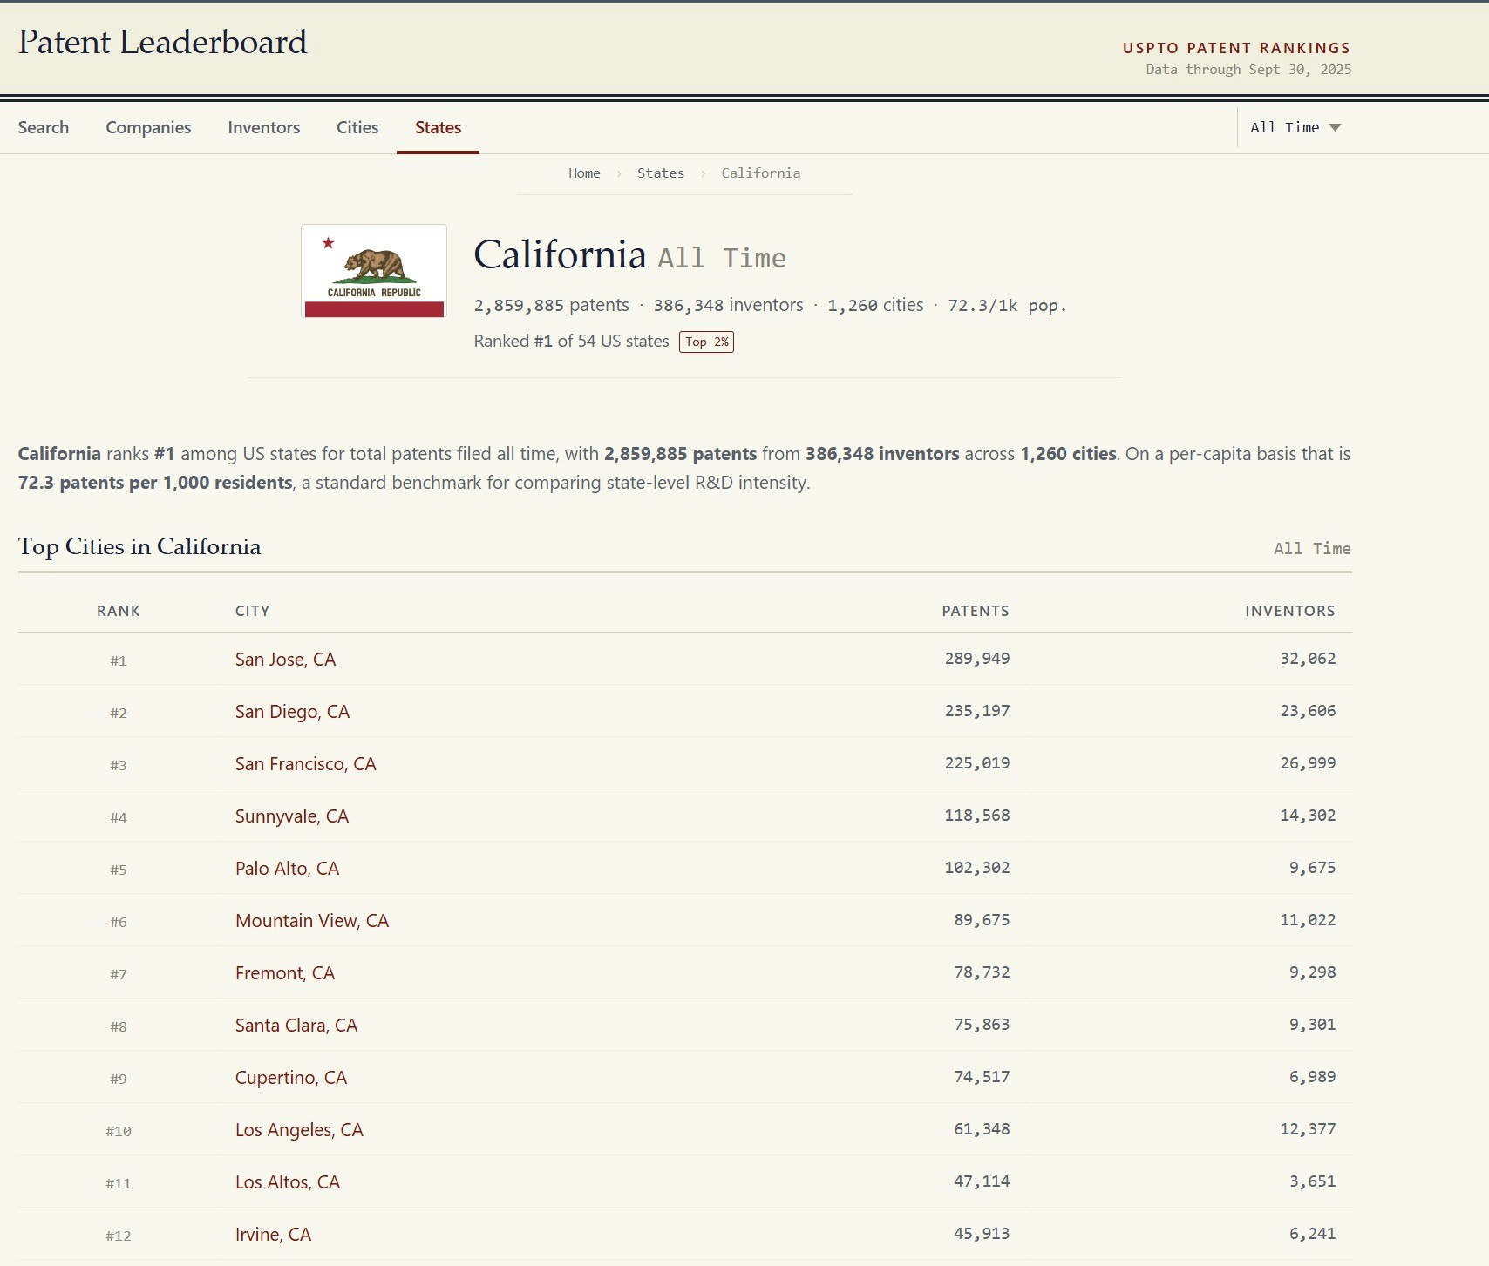The height and width of the screenshot is (1266, 1489).
Task: Open the Search tab
Action: point(43,127)
